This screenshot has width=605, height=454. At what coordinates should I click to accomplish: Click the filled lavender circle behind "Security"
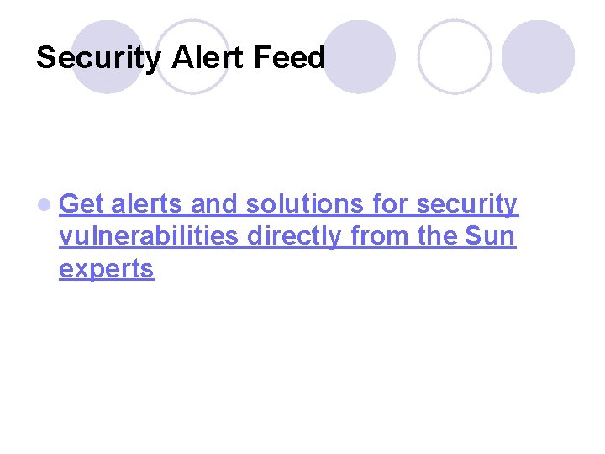(108, 57)
